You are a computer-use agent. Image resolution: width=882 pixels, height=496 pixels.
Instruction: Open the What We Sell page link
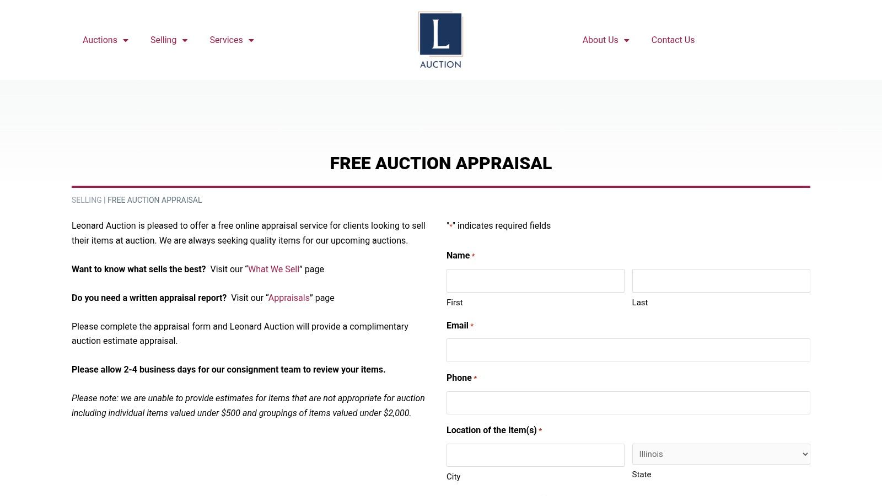coord(273,269)
